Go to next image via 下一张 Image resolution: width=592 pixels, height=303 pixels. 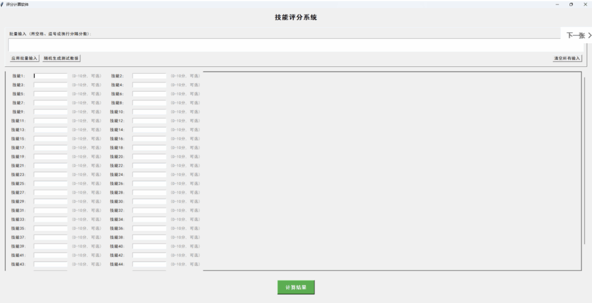coord(578,35)
